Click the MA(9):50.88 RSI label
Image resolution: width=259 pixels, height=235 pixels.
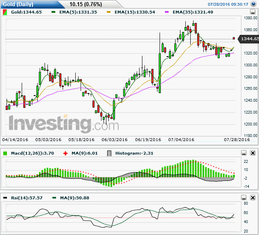74,198
